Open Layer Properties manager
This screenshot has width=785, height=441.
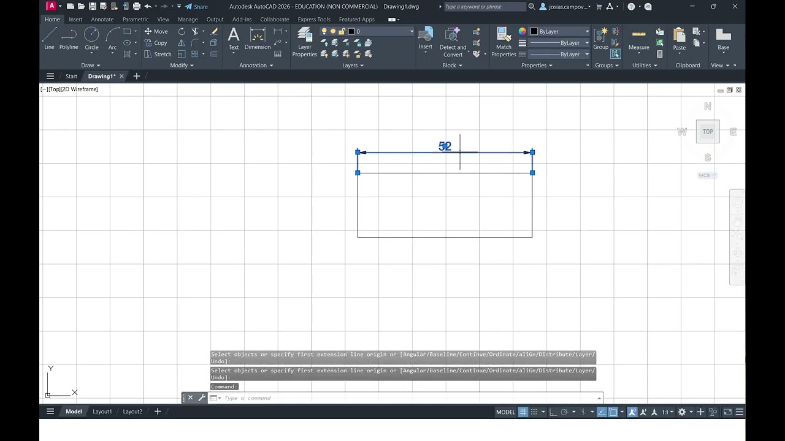[304, 42]
